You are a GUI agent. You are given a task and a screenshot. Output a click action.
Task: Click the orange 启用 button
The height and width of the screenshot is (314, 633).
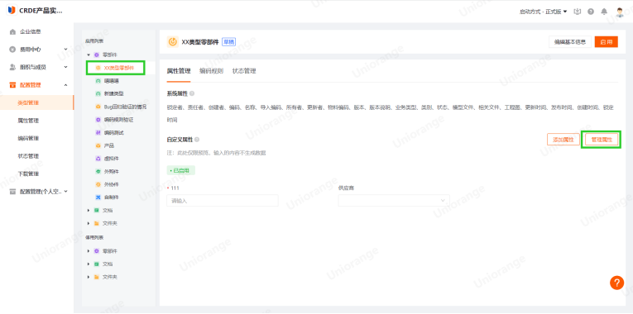(x=607, y=42)
